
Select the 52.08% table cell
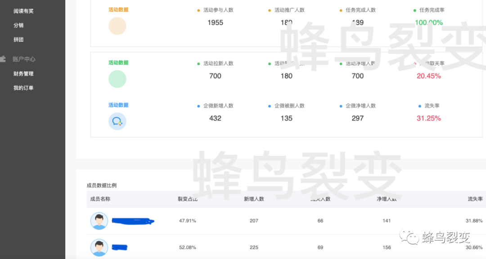pyautogui.click(x=188, y=247)
